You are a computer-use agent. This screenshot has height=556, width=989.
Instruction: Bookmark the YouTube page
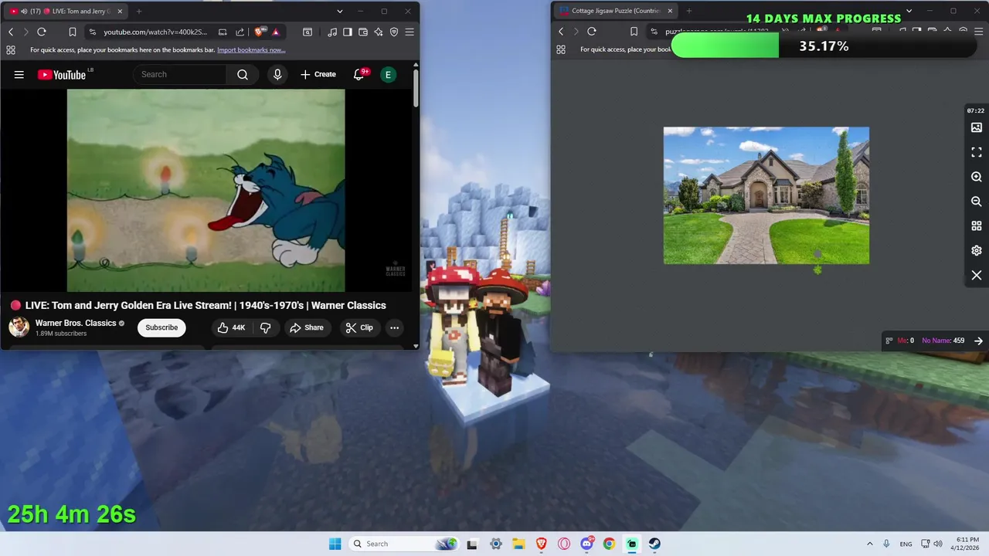click(72, 32)
